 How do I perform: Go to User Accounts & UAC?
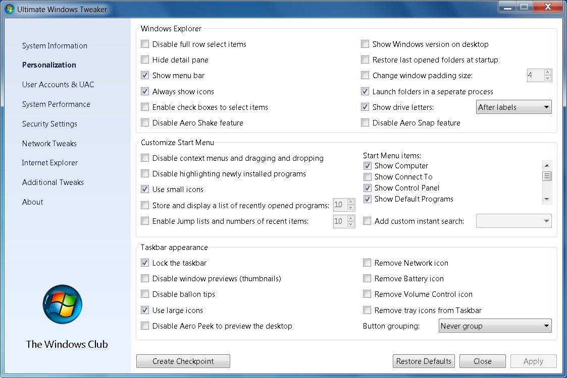click(58, 85)
